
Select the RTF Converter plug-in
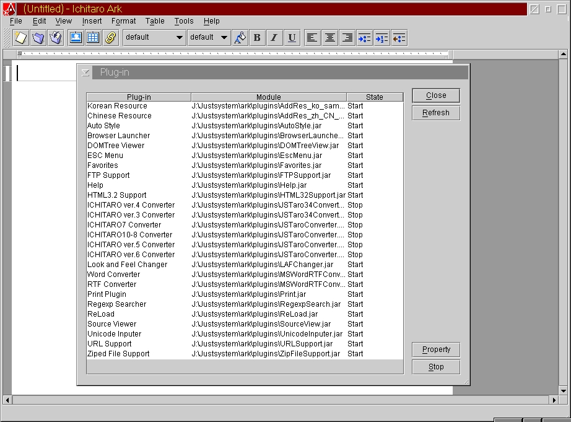coord(245,284)
